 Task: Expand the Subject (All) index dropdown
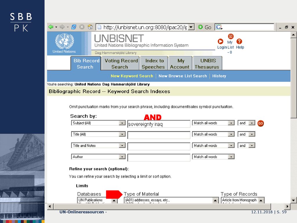pyautogui.click(x=122, y=123)
